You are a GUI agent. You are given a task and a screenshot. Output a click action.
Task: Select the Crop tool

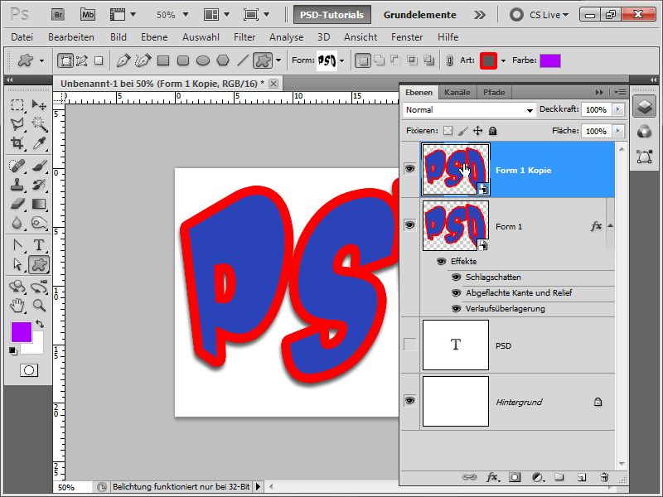(17, 143)
